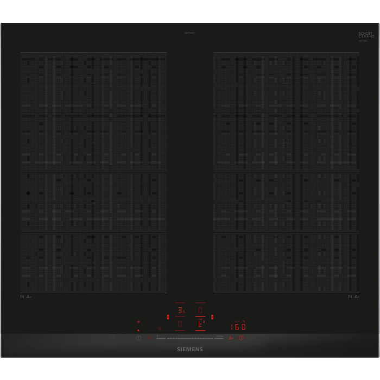Select the front-right zone showing 'E'
The height and width of the screenshot is (380, 380).
click(200, 324)
